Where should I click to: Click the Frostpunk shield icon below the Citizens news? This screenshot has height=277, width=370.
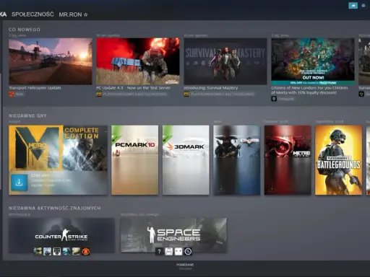click(x=274, y=99)
